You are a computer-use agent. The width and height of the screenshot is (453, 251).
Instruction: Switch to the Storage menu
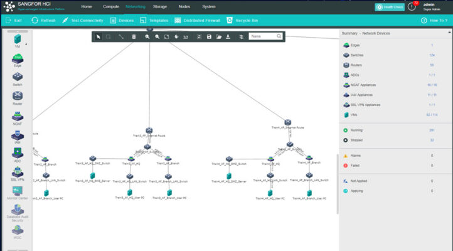[x=160, y=7]
